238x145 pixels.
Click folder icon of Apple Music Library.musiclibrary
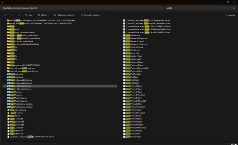(x=8, y=32)
